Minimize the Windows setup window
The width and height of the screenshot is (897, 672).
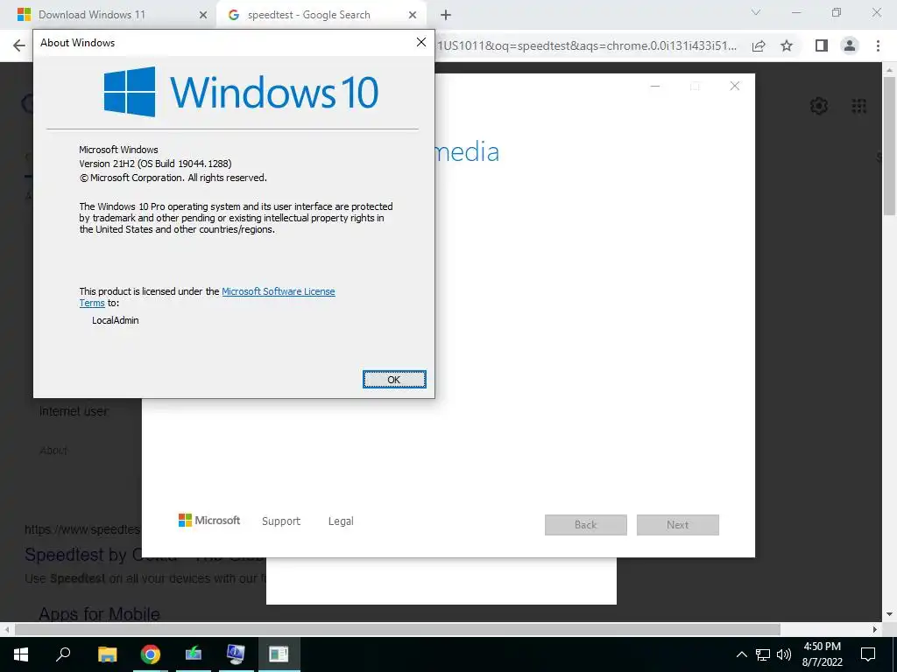coord(655,86)
